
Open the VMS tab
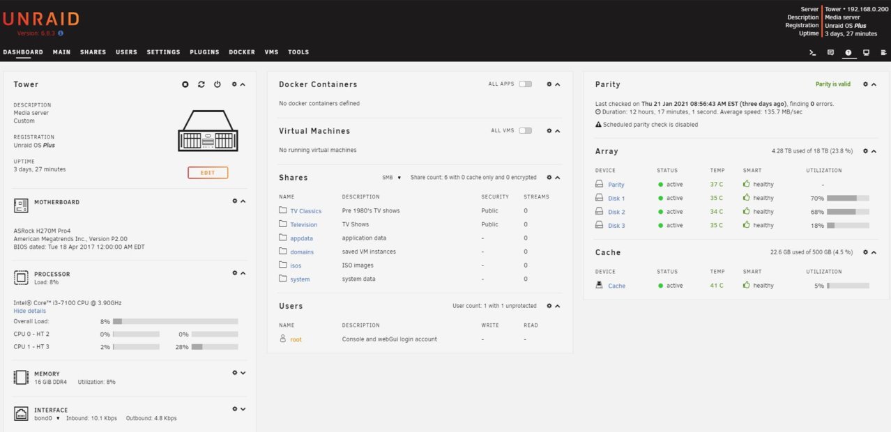click(271, 52)
